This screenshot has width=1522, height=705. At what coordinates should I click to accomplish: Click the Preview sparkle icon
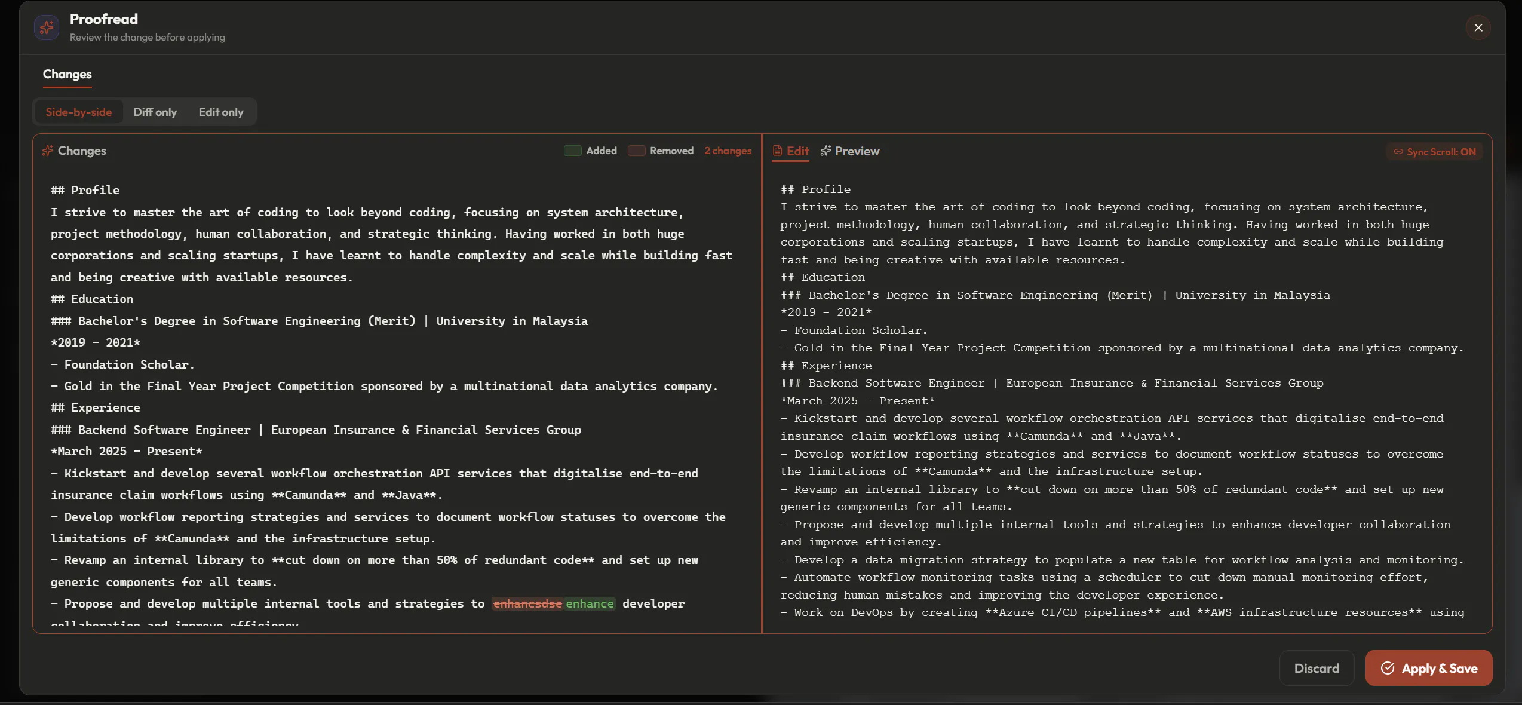(826, 151)
